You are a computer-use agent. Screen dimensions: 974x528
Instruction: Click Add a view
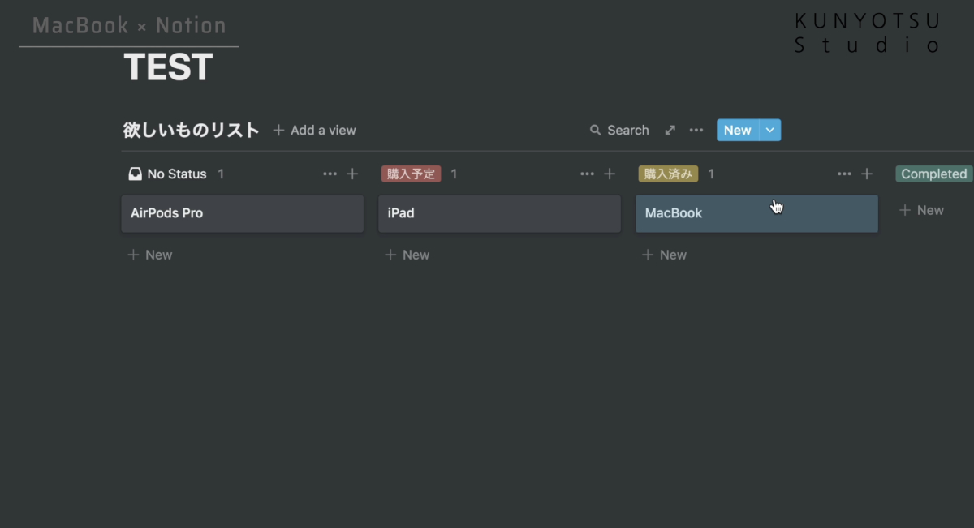tap(314, 130)
